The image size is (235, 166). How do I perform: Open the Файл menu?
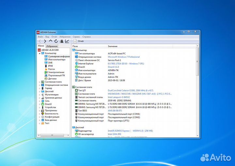tap(40, 37)
